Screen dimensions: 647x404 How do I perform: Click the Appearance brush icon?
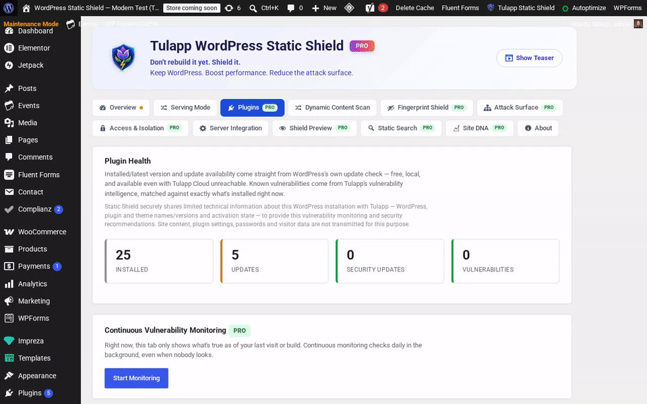click(x=9, y=376)
